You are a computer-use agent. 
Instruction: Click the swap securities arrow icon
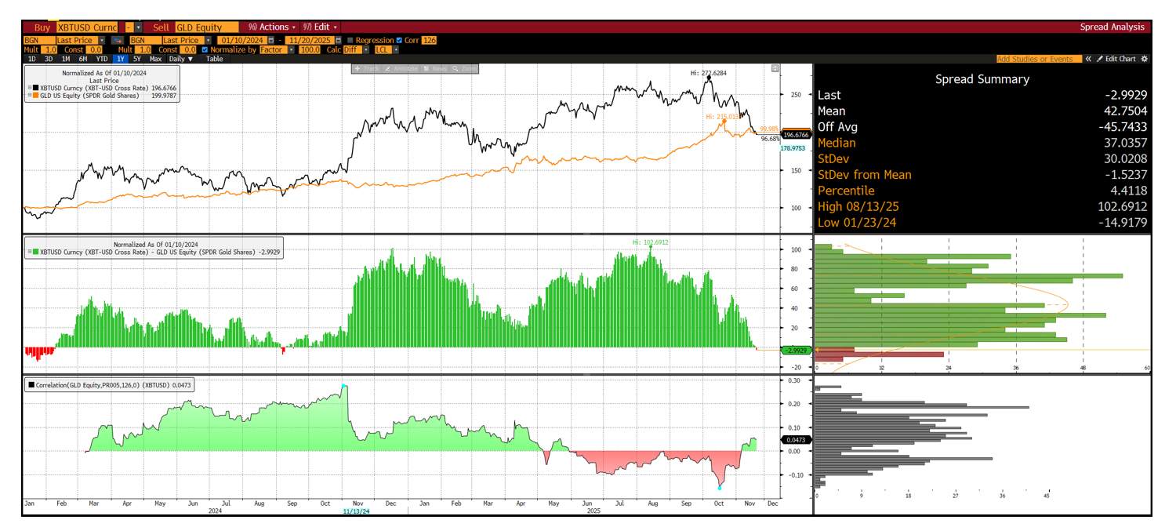118,40
